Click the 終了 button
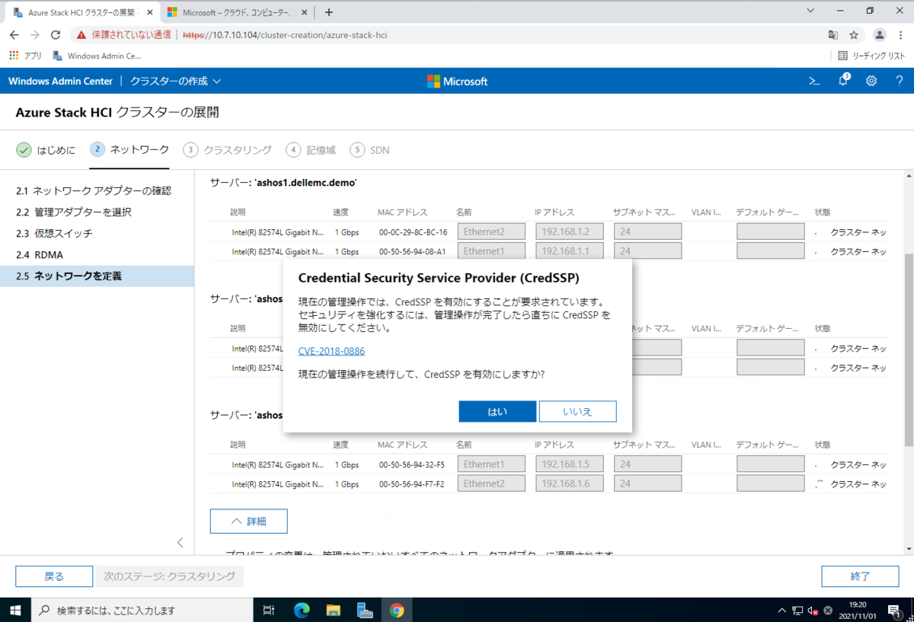This screenshot has height=622, width=914. coord(860,576)
